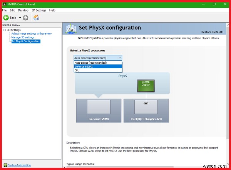This screenshot has width=231, height=170.
Task: Select Set PhysX Configuration task
Action: pos(26,41)
